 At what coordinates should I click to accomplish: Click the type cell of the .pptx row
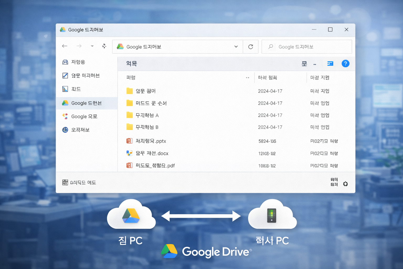[x=324, y=141]
